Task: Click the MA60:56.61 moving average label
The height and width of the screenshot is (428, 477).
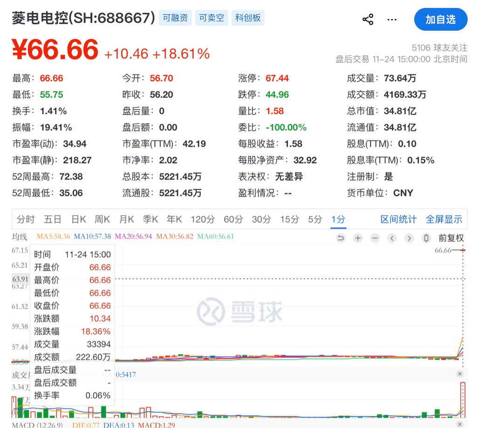Action: pyautogui.click(x=215, y=237)
